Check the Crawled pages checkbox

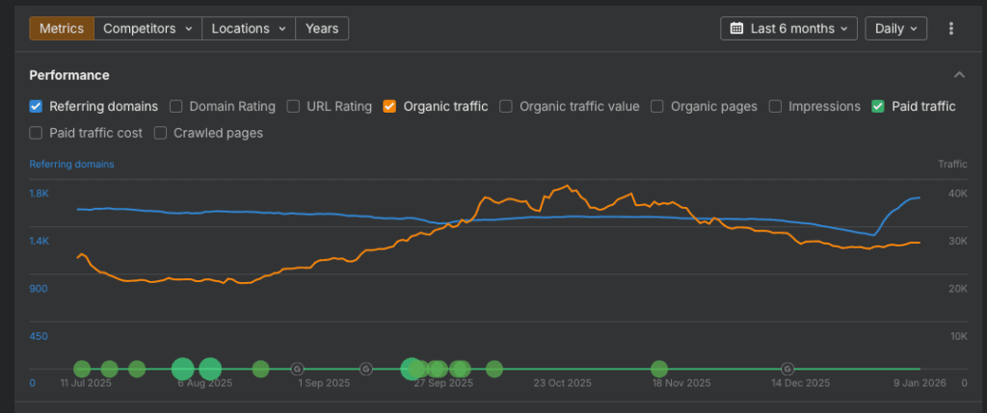[161, 133]
